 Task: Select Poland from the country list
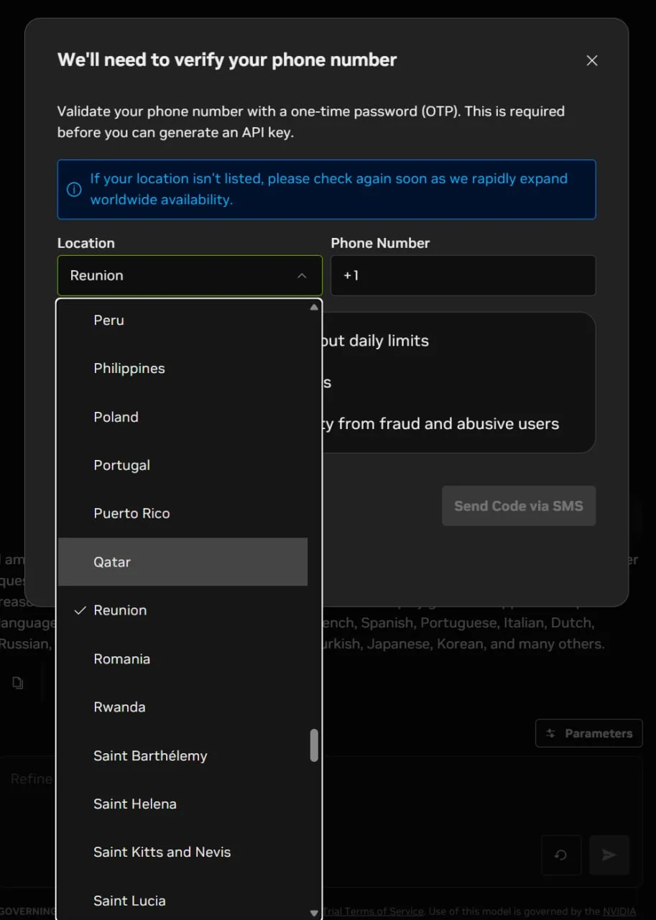click(x=116, y=418)
